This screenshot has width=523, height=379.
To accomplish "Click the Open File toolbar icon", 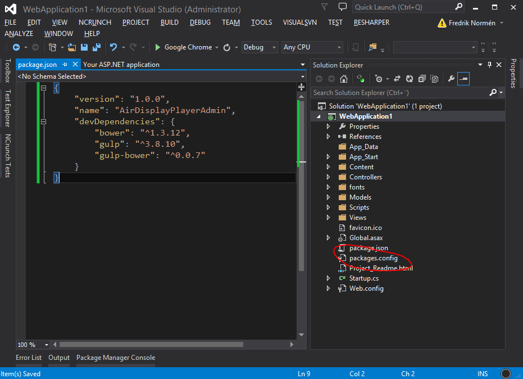I will tap(72, 47).
